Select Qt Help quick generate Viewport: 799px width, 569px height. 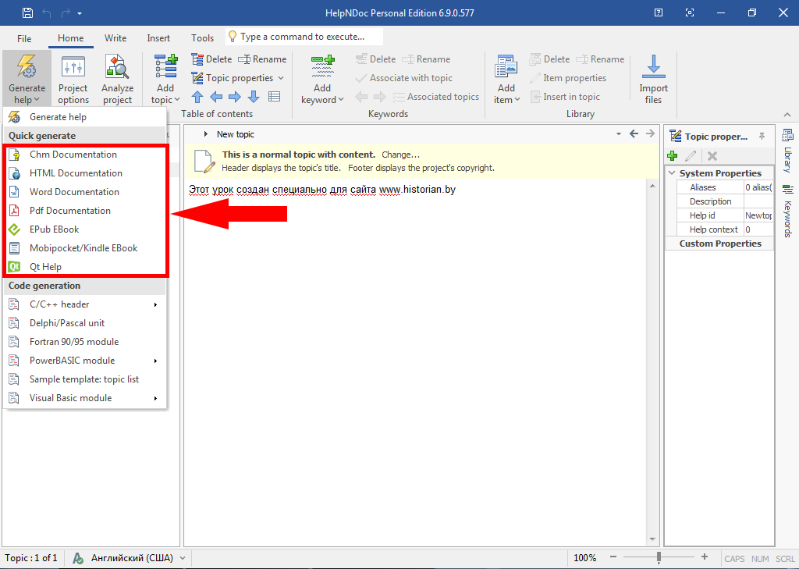tap(84, 267)
